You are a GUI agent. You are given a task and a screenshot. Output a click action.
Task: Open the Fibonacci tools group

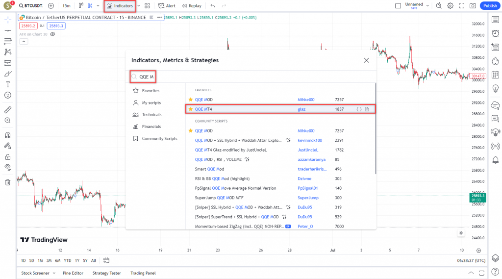(x=8, y=41)
